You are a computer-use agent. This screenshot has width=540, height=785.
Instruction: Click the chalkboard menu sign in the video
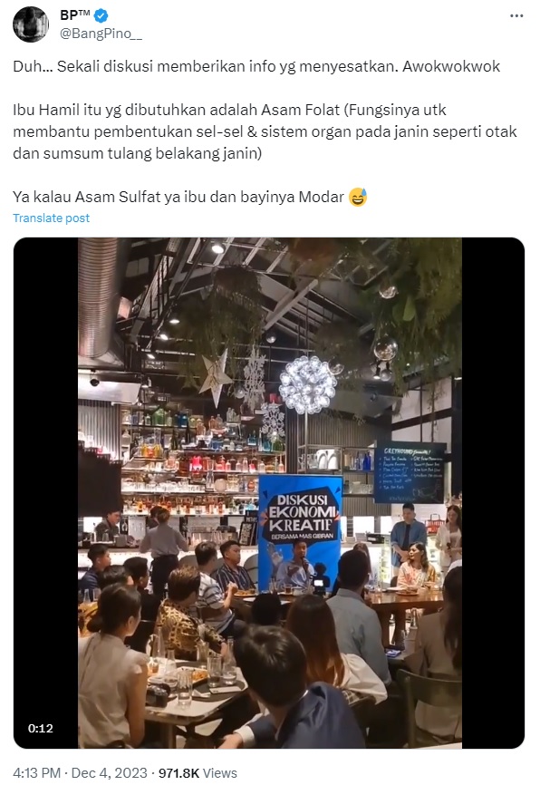pyautogui.click(x=410, y=472)
